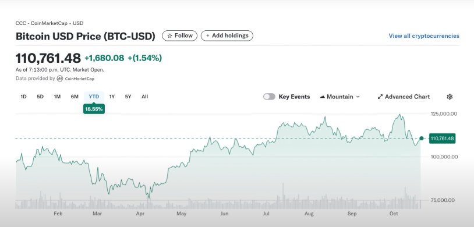Click the 'CCC - CoinMarketCap • USD' source line
The image size is (474, 227).
coord(49,23)
